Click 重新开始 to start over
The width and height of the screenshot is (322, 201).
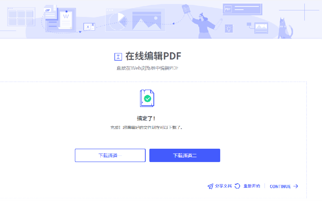[252, 186]
